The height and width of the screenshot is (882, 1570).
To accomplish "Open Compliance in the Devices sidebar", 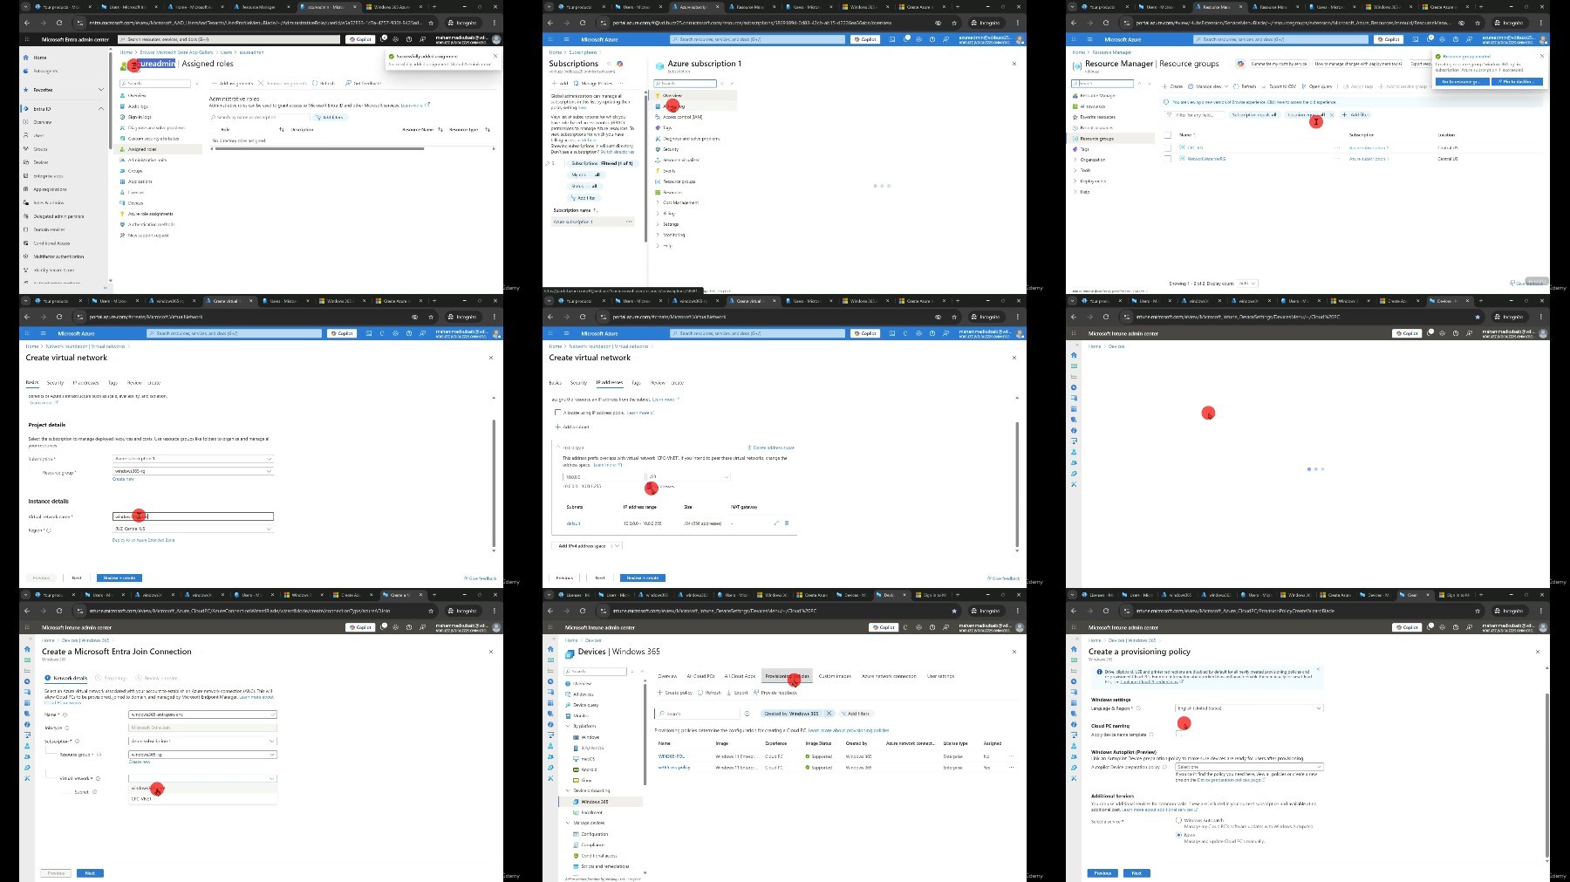I will [592, 844].
